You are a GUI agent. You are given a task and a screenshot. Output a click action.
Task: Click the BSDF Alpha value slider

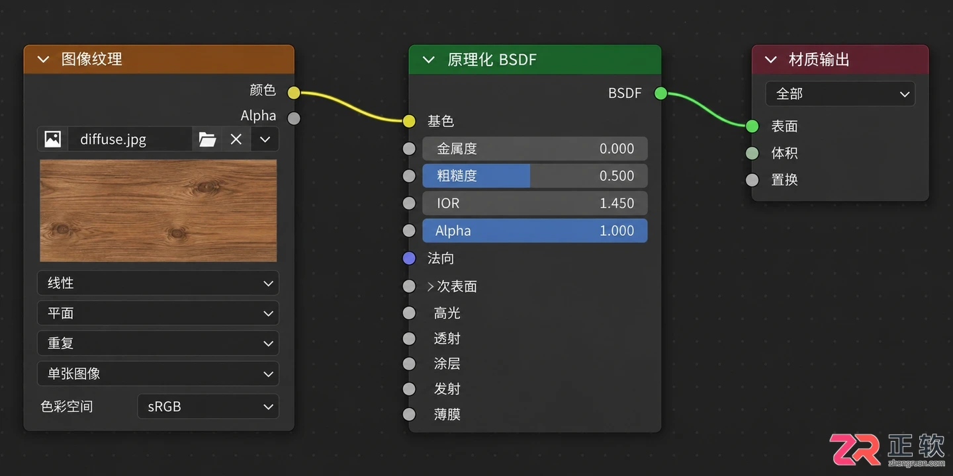click(535, 231)
